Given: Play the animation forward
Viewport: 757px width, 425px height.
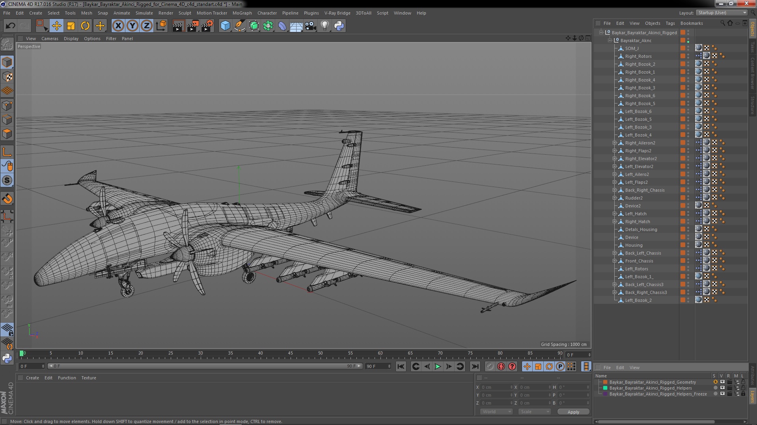Looking at the screenshot, I should click(438, 366).
